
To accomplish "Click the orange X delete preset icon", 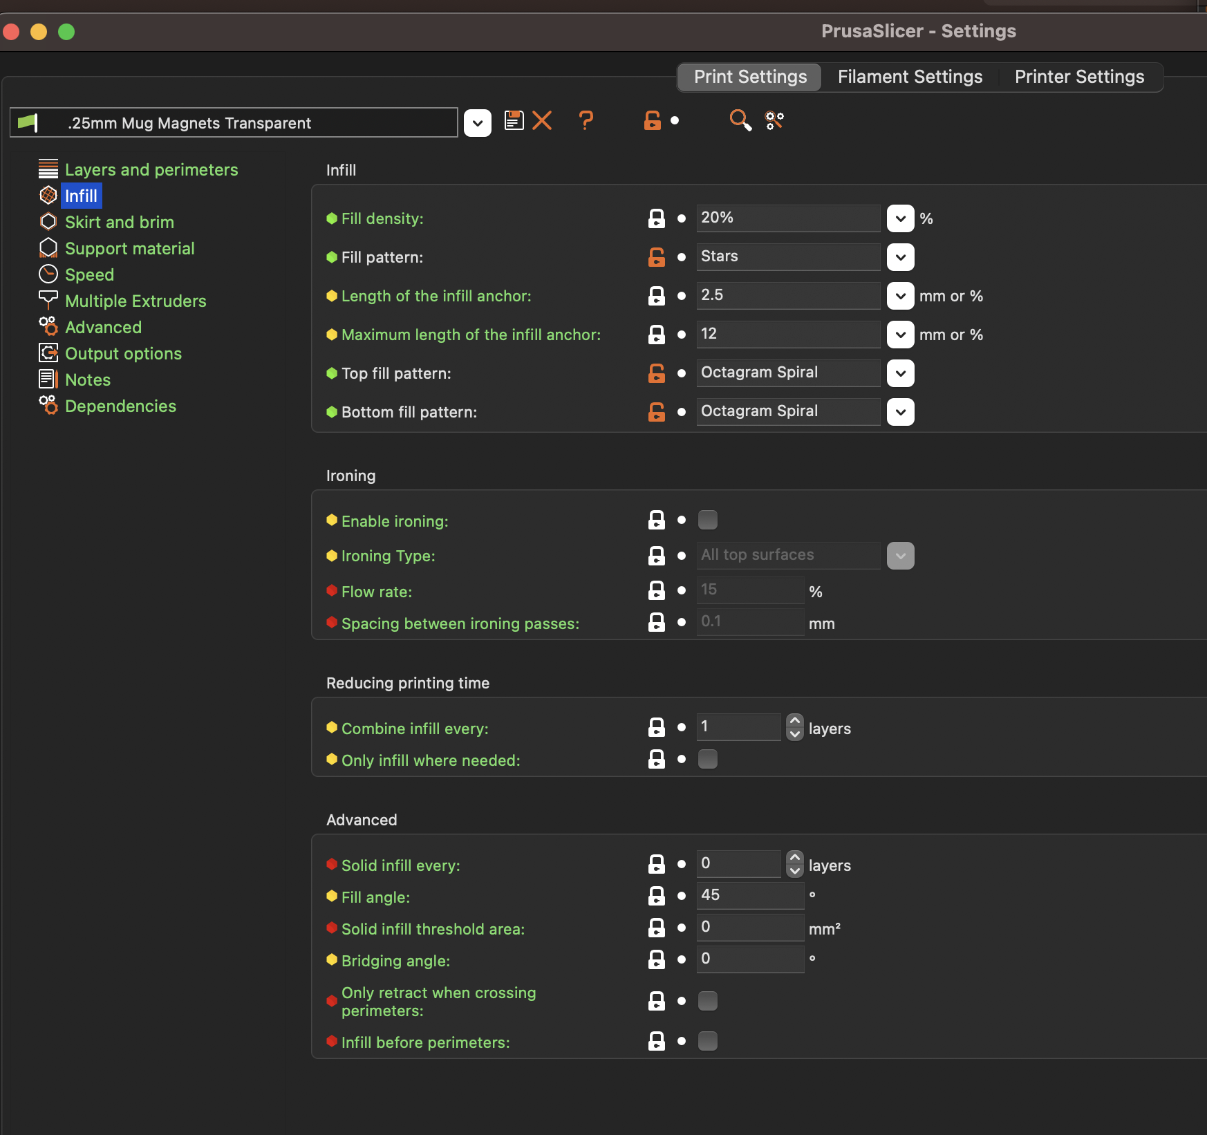I will tap(542, 121).
